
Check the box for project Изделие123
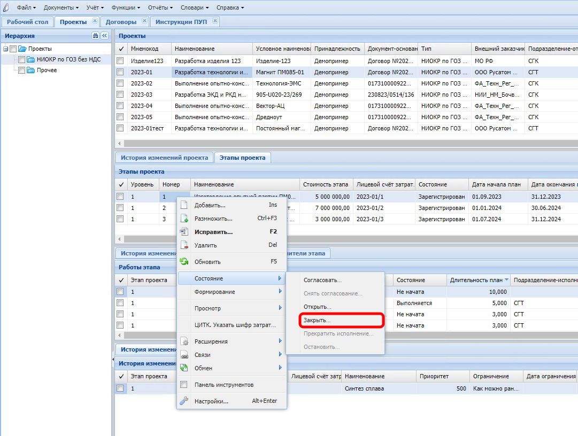(x=120, y=61)
